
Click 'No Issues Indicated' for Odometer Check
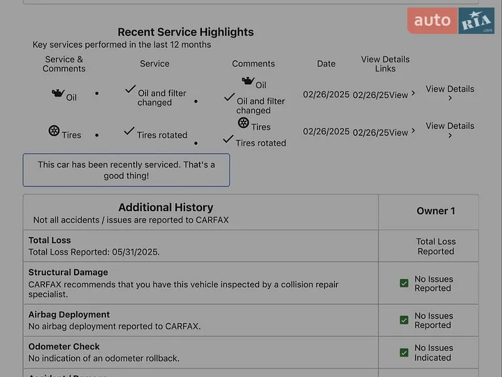[434, 352]
